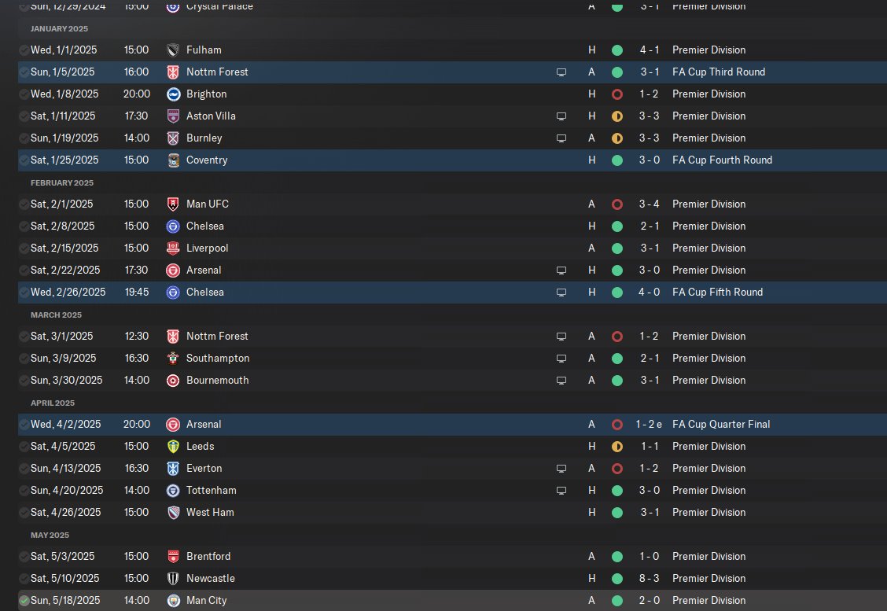Image resolution: width=887 pixels, height=611 pixels.
Task: Open the Liverpool team link
Action: click(207, 248)
